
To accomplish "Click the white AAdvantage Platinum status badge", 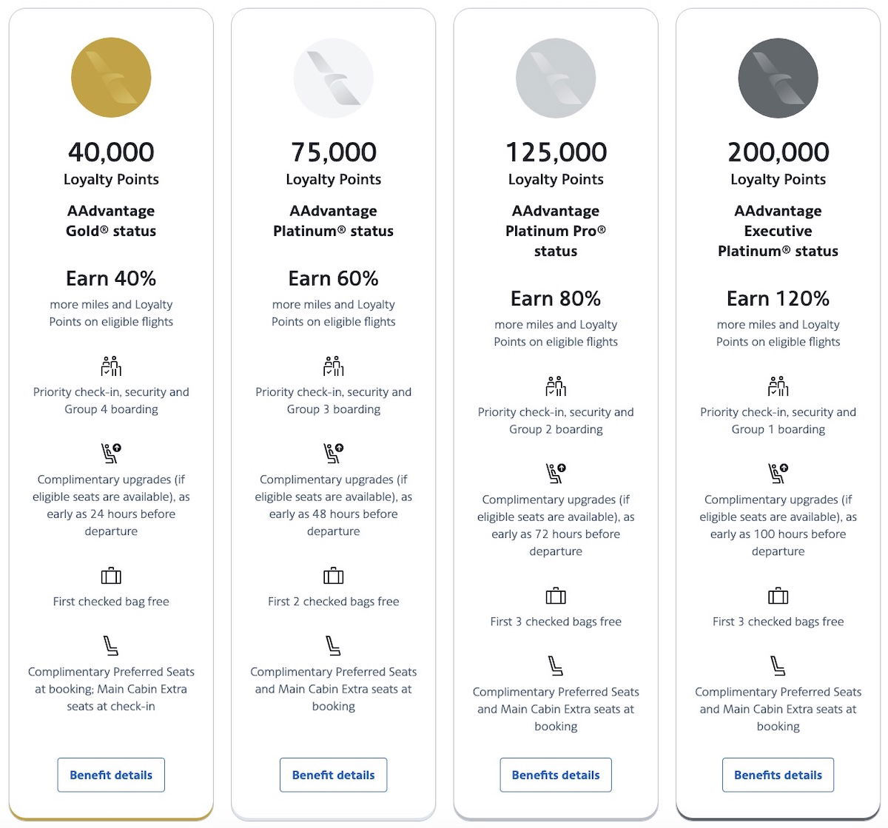I will point(334,78).
